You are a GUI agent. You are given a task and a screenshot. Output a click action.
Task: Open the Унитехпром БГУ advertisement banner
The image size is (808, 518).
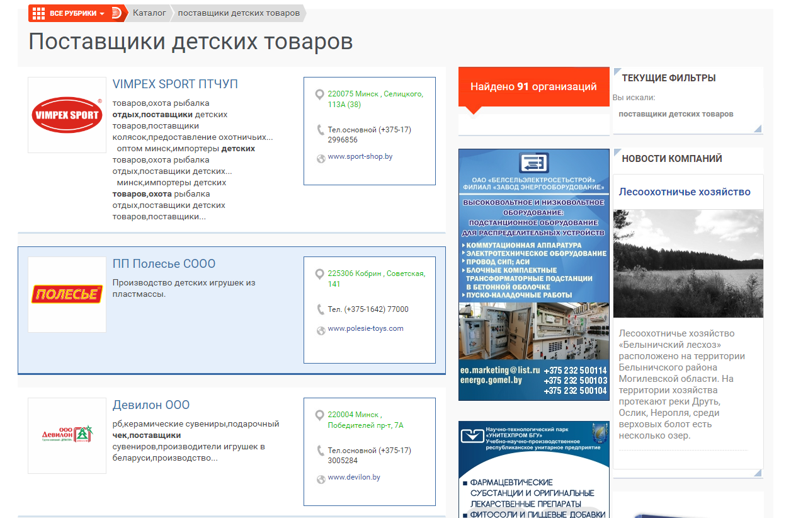[534, 469]
